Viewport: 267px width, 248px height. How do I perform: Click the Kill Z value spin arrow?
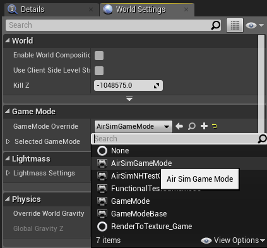157,86
